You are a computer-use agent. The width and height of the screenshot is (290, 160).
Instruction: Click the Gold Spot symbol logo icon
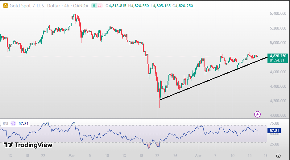pyautogui.click(x=5, y=6)
